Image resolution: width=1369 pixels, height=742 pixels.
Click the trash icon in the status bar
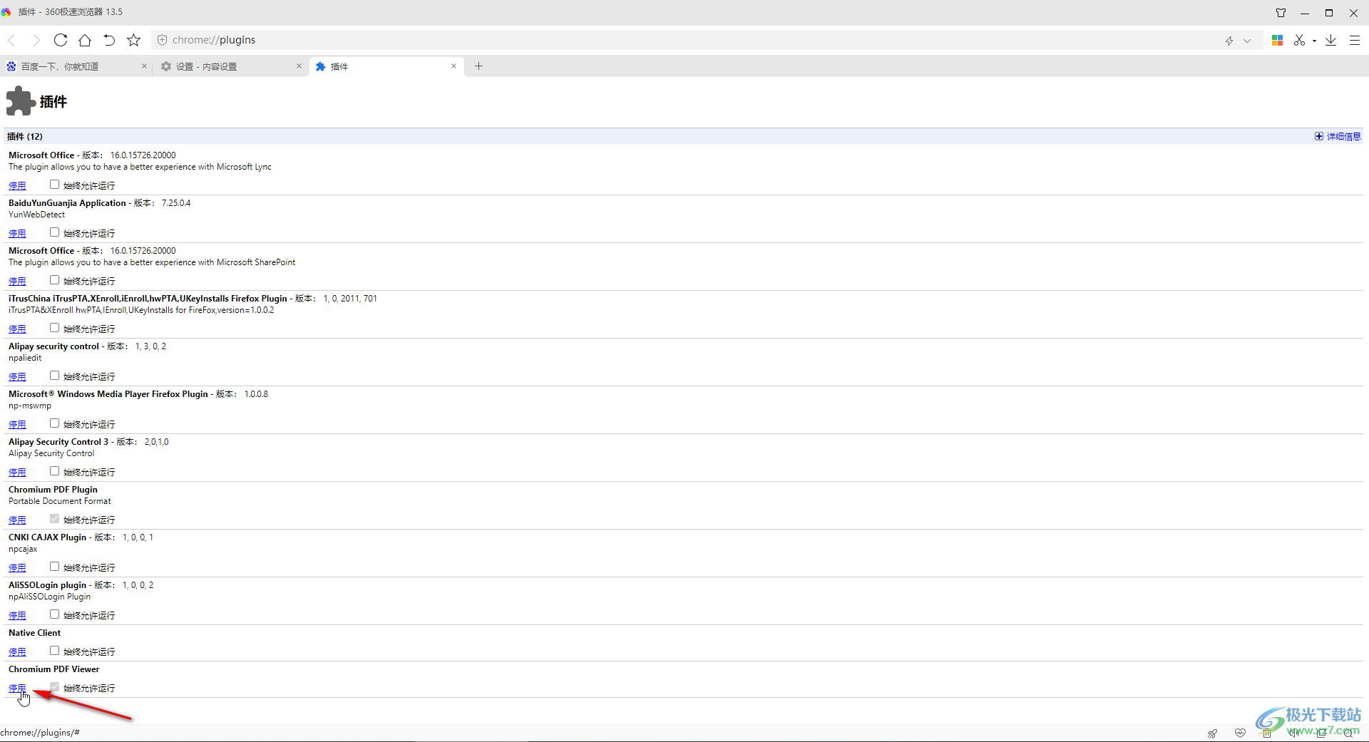coord(1267,733)
